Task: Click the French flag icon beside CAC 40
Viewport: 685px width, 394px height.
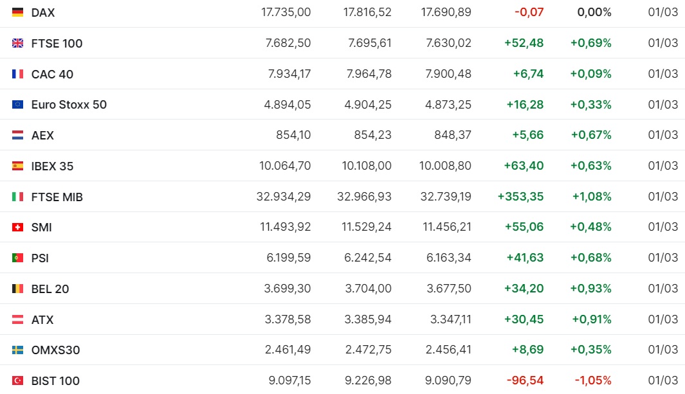Action: coord(18,74)
